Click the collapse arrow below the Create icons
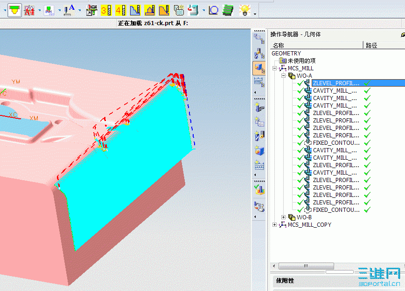Viewport: 405px width, 291px height. coord(255,175)
